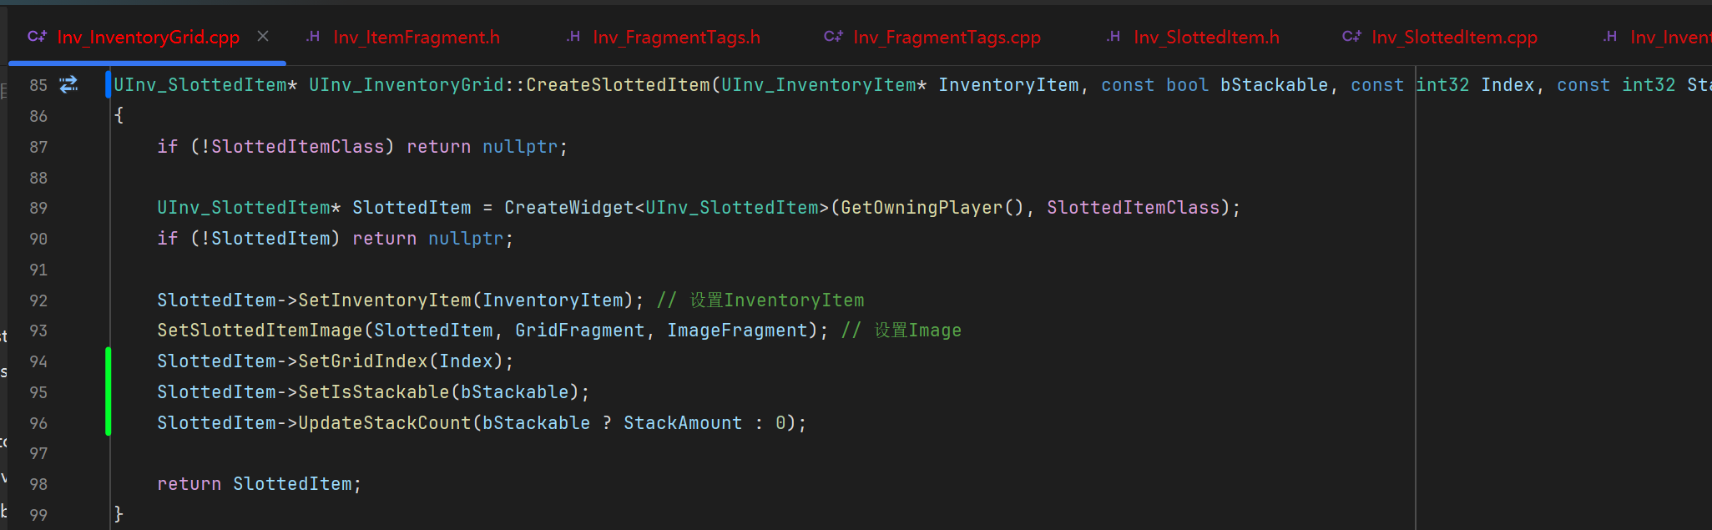Click CreateWidget call on line 89
Viewport: 1712px width, 530px height.
569,208
